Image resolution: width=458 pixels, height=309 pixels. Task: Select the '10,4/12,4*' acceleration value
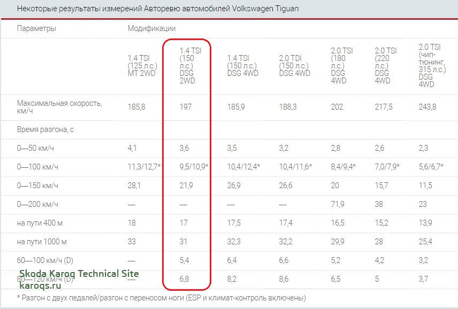click(243, 167)
